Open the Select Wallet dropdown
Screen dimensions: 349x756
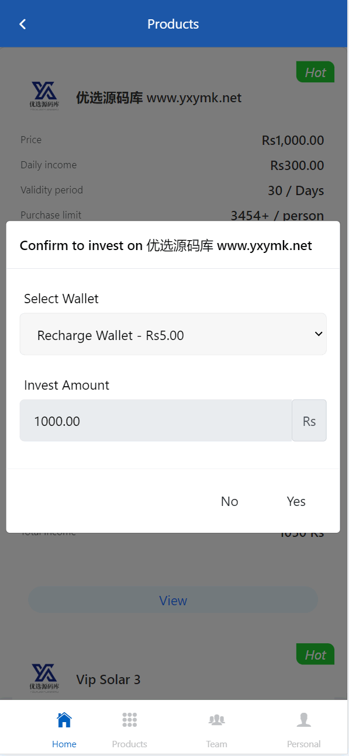173,334
